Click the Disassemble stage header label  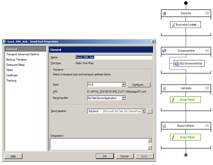pos(186,51)
